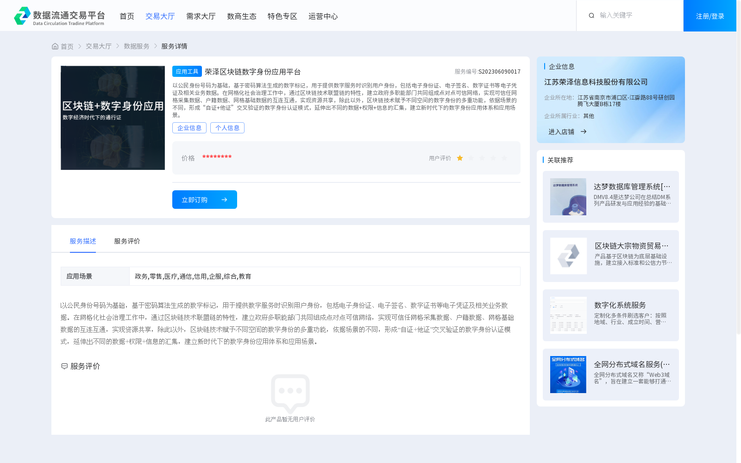
Task: Click the arrow icon beside 进入店铺
Action: (584, 131)
